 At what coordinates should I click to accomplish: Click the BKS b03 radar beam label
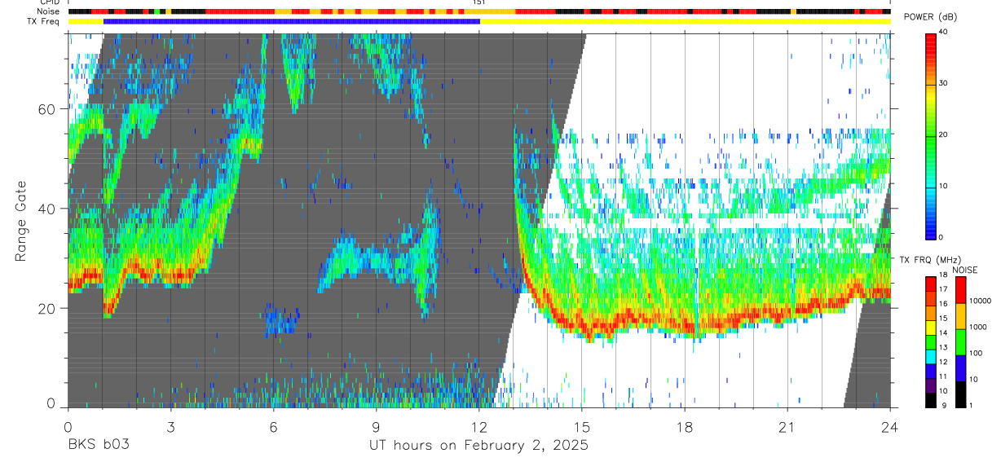point(98,445)
